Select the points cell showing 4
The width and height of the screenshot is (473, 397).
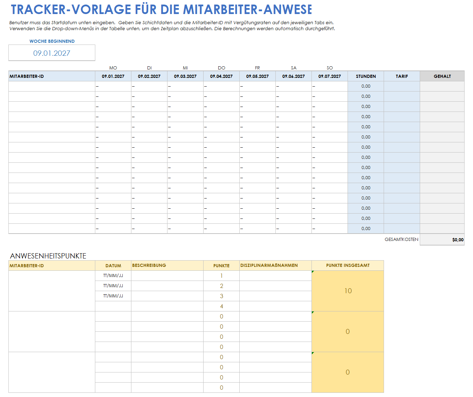coord(221,306)
